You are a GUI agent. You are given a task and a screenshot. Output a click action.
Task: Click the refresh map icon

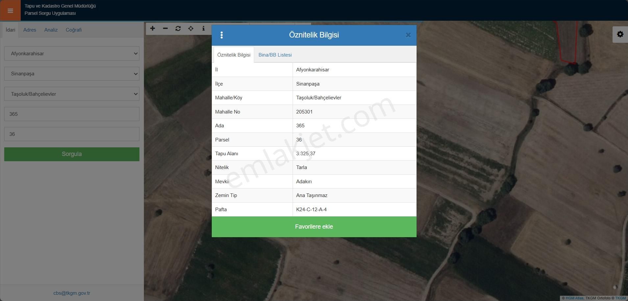pos(178,29)
